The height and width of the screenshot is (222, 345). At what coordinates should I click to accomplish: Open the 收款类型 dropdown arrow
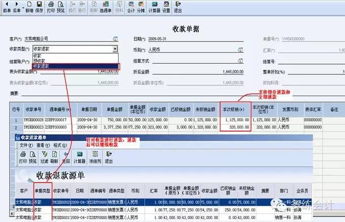click(x=115, y=49)
